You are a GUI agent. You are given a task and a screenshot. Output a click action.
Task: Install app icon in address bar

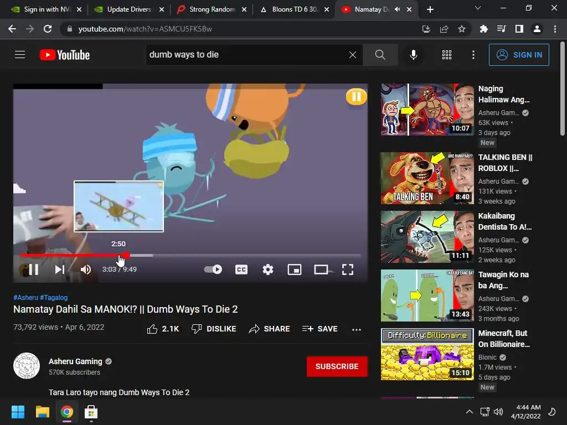[x=426, y=29]
